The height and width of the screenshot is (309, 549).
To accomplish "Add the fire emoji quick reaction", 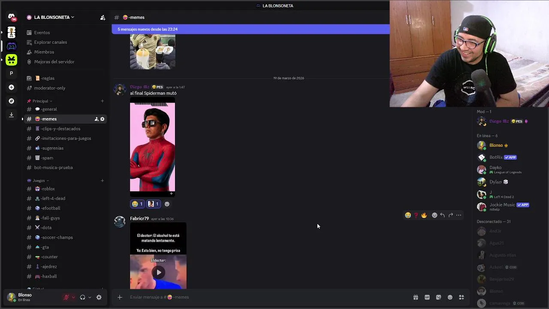I will [x=424, y=215].
